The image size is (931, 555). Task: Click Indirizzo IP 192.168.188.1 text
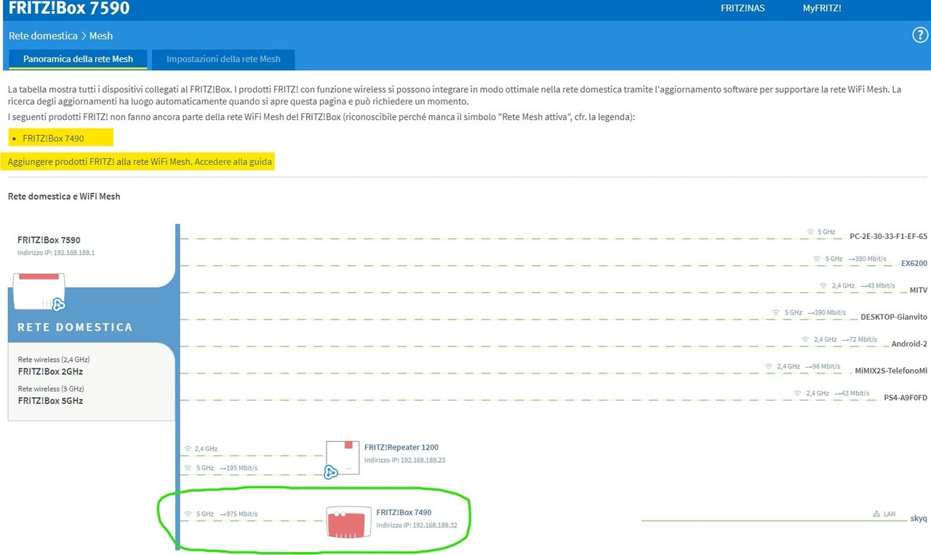[56, 253]
